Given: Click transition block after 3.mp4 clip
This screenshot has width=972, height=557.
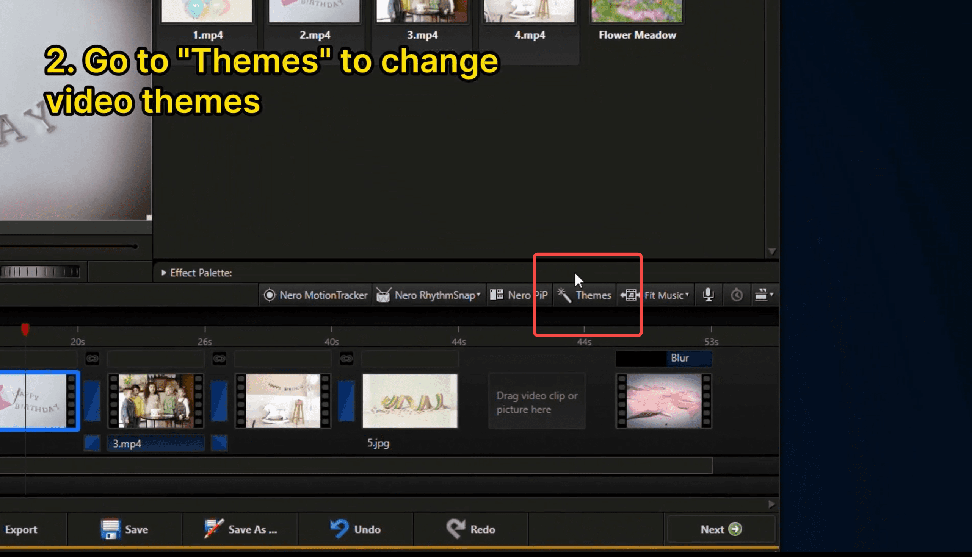Looking at the screenshot, I should tap(219, 401).
